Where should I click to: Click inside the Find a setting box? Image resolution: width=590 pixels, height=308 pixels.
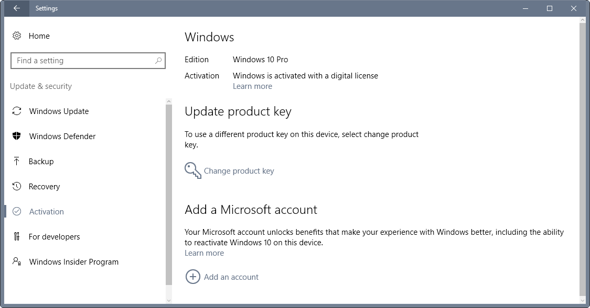tap(84, 61)
